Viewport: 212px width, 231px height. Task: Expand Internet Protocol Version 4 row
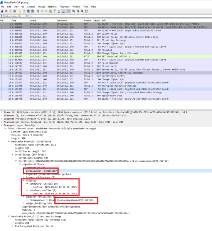(2, 119)
